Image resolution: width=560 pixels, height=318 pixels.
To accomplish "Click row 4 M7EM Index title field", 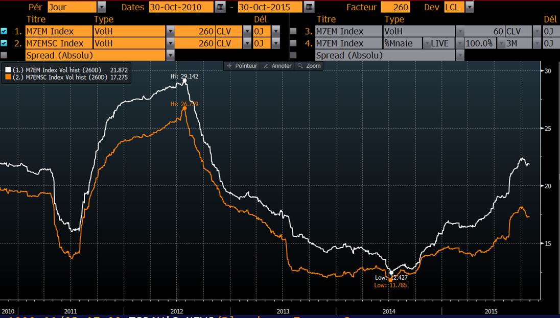I will click(x=348, y=43).
